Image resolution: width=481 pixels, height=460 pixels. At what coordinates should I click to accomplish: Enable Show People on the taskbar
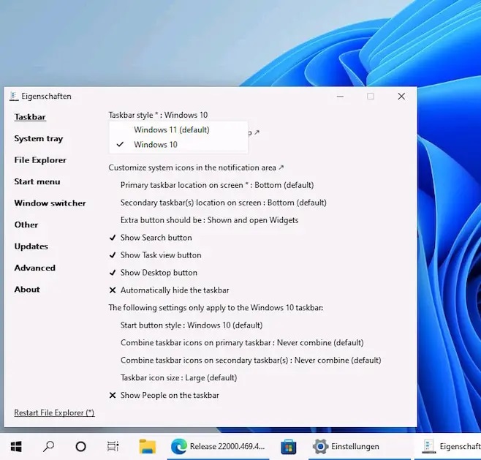[x=169, y=396]
